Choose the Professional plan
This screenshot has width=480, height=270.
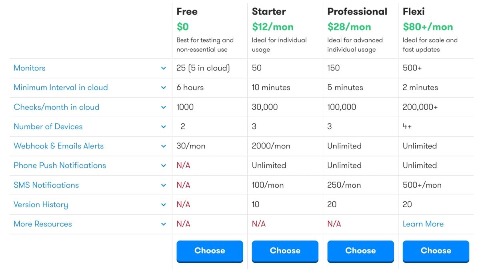click(x=360, y=251)
